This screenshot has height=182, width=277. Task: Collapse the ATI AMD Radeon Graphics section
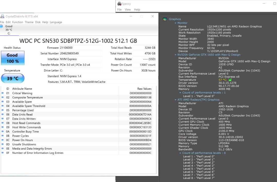click(x=175, y=100)
